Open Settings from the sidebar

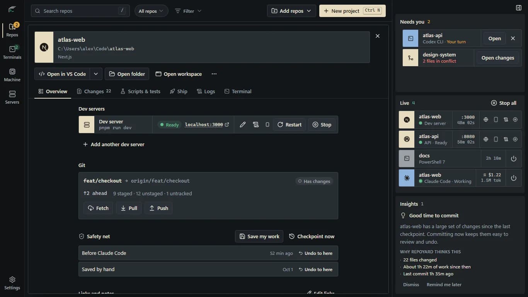tap(12, 283)
